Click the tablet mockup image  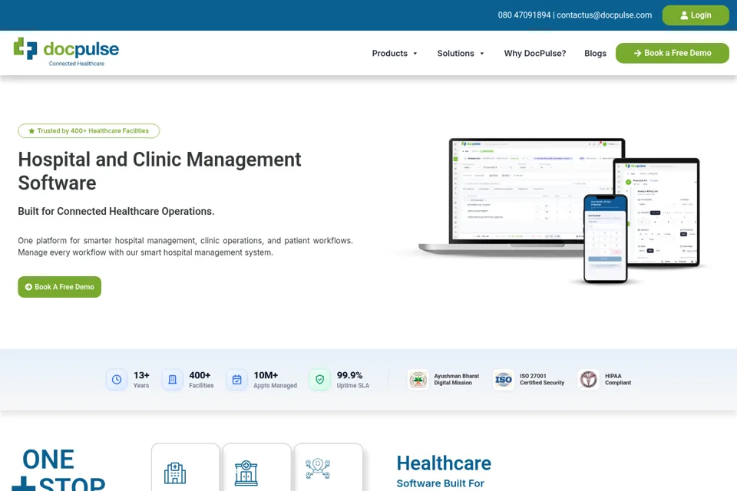663,213
